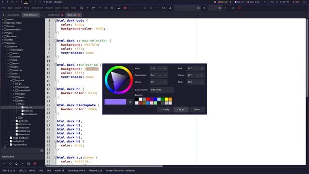Clear the tree browser filter field
This screenshot has width=309, height=174.
[42, 150]
